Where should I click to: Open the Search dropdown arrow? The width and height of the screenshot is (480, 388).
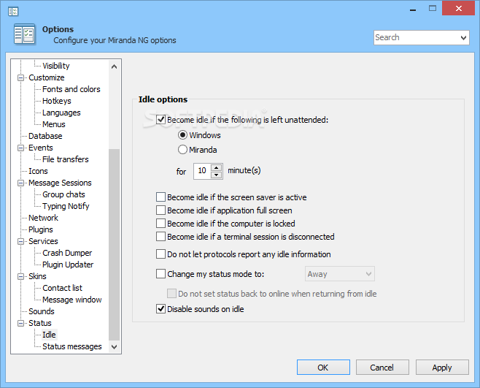point(463,37)
